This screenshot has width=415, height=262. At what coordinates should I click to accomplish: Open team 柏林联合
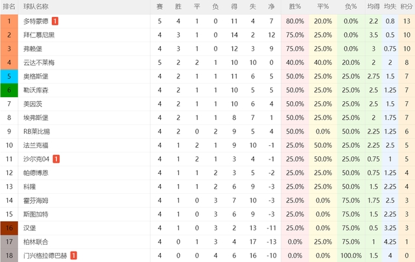(36, 242)
